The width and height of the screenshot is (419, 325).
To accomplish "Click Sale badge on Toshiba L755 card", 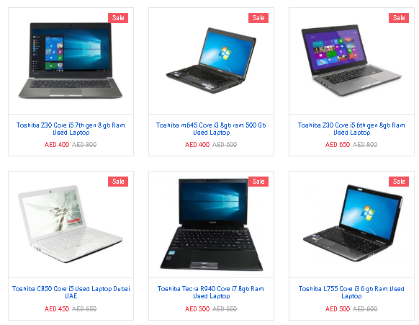I will (399, 182).
